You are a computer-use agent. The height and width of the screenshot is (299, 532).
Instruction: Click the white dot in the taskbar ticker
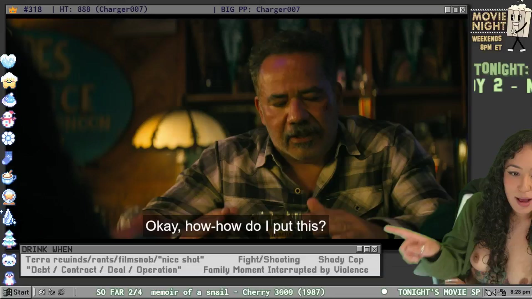pyautogui.click(x=384, y=292)
